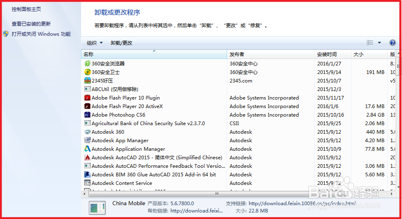This screenshot has height=219, width=402.
Task: Click the 卸载/更改 toolbar button
Action: coord(121,43)
